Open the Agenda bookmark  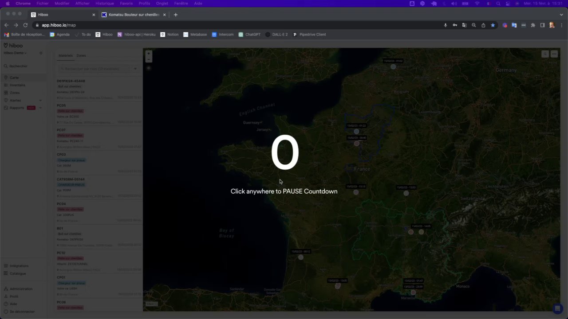click(60, 35)
